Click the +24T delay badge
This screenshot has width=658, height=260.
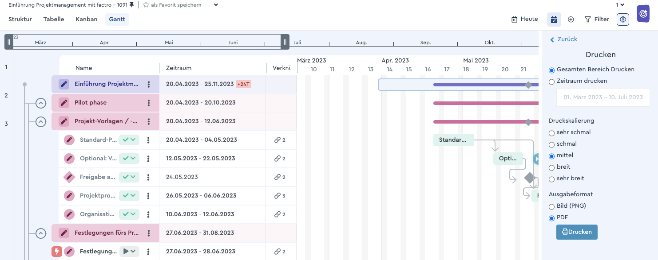(243, 84)
